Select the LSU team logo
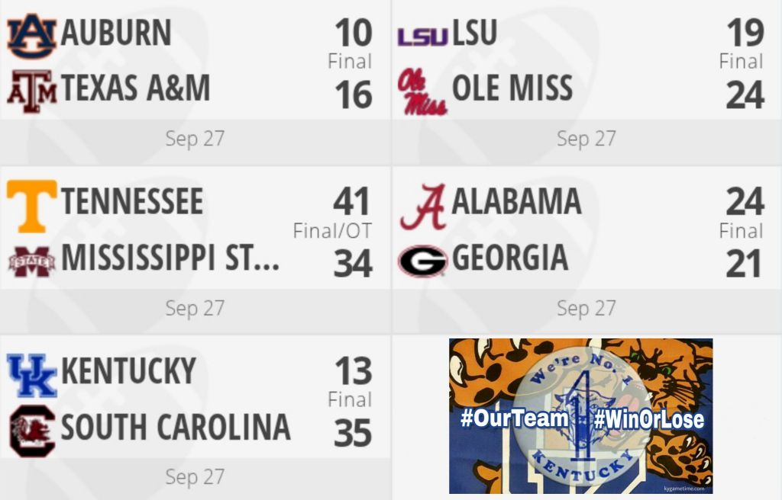Viewport: 782px width, 500px height. click(x=422, y=35)
